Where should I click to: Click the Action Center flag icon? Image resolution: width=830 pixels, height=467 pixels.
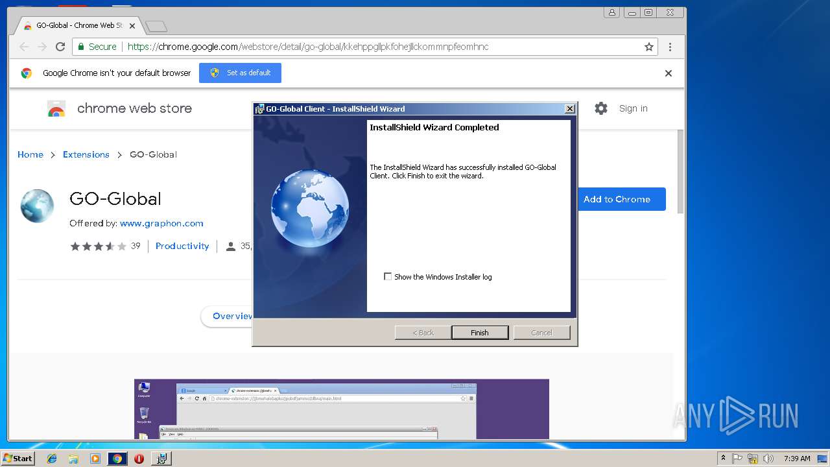click(737, 459)
